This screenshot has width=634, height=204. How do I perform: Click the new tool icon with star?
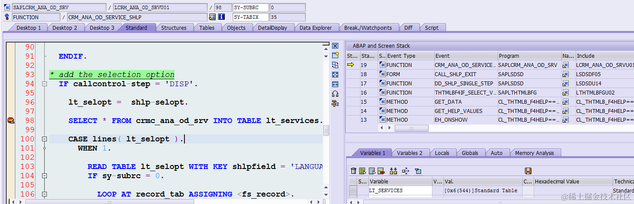click(x=335, y=55)
